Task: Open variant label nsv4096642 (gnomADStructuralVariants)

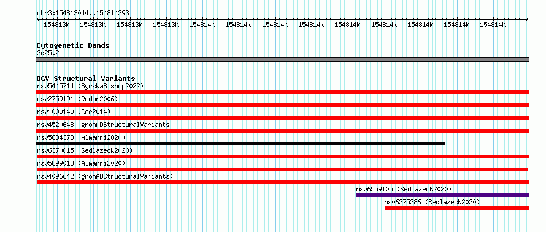Action: tap(105, 176)
